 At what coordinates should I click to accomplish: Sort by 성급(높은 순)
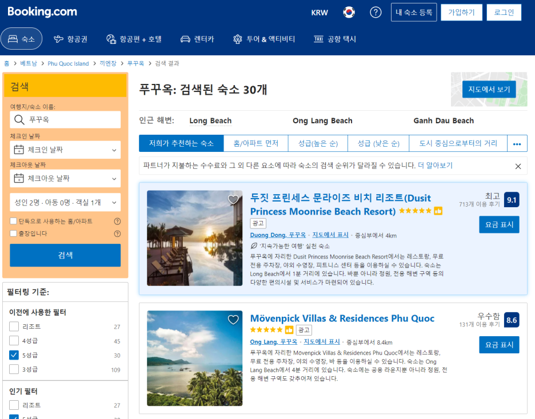[x=318, y=143]
